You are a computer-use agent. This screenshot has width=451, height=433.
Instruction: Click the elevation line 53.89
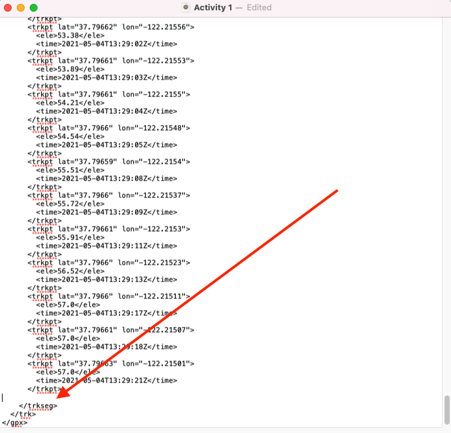tap(70, 69)
